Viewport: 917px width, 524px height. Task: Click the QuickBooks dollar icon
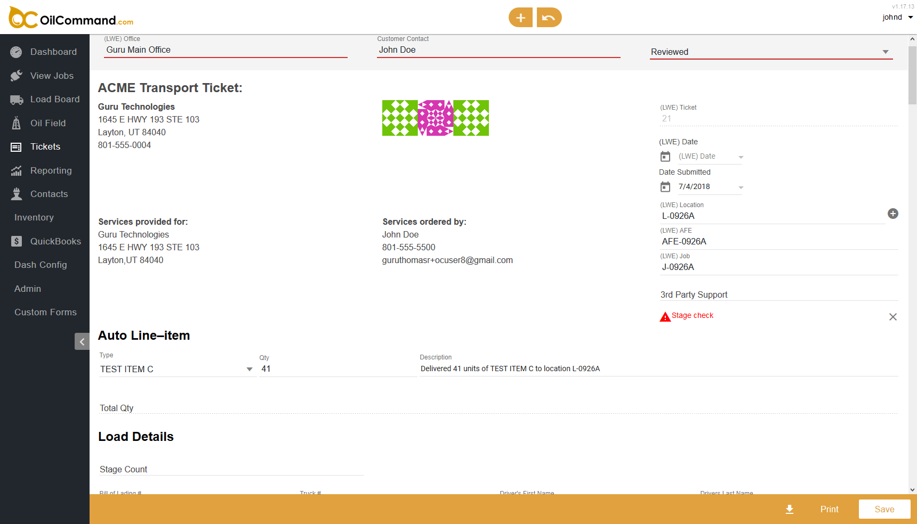(17, 241)
